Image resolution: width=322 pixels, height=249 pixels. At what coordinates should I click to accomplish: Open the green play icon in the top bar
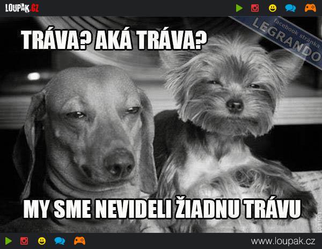point(239,8)
